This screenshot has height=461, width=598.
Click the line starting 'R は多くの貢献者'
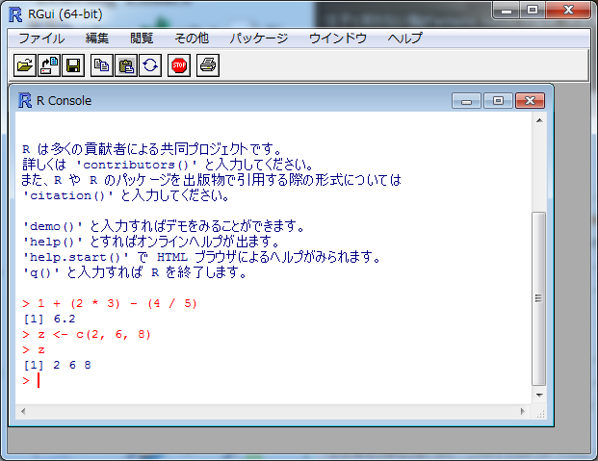click(152, 149)
